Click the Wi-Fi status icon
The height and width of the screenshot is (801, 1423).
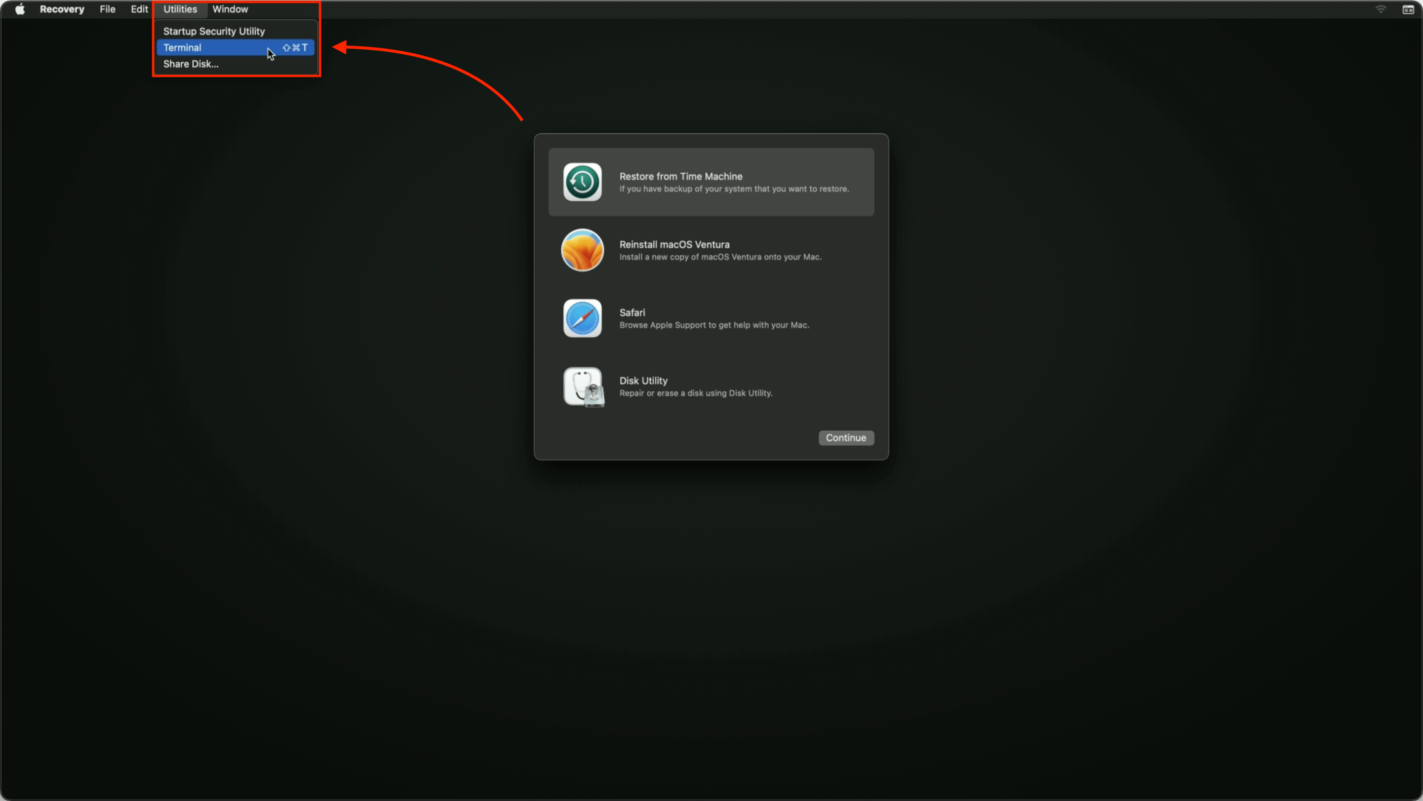coord(1381,9)
